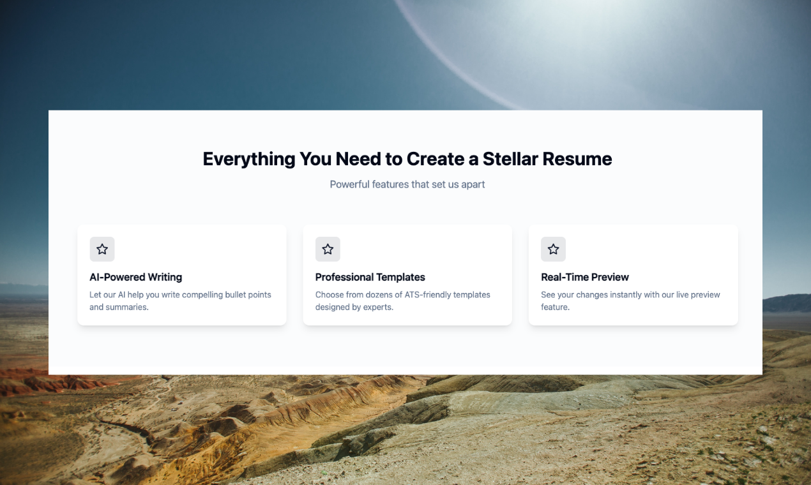811x485 pixels.
Task: Open the AI-Powered Writing feature
Action: [x=136, y=277]
